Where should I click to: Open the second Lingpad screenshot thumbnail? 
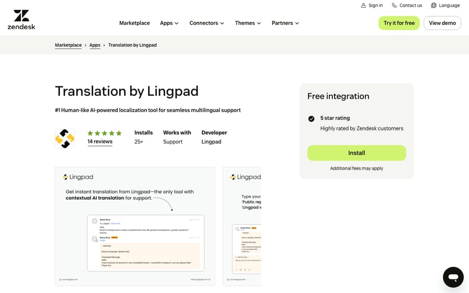242,226
